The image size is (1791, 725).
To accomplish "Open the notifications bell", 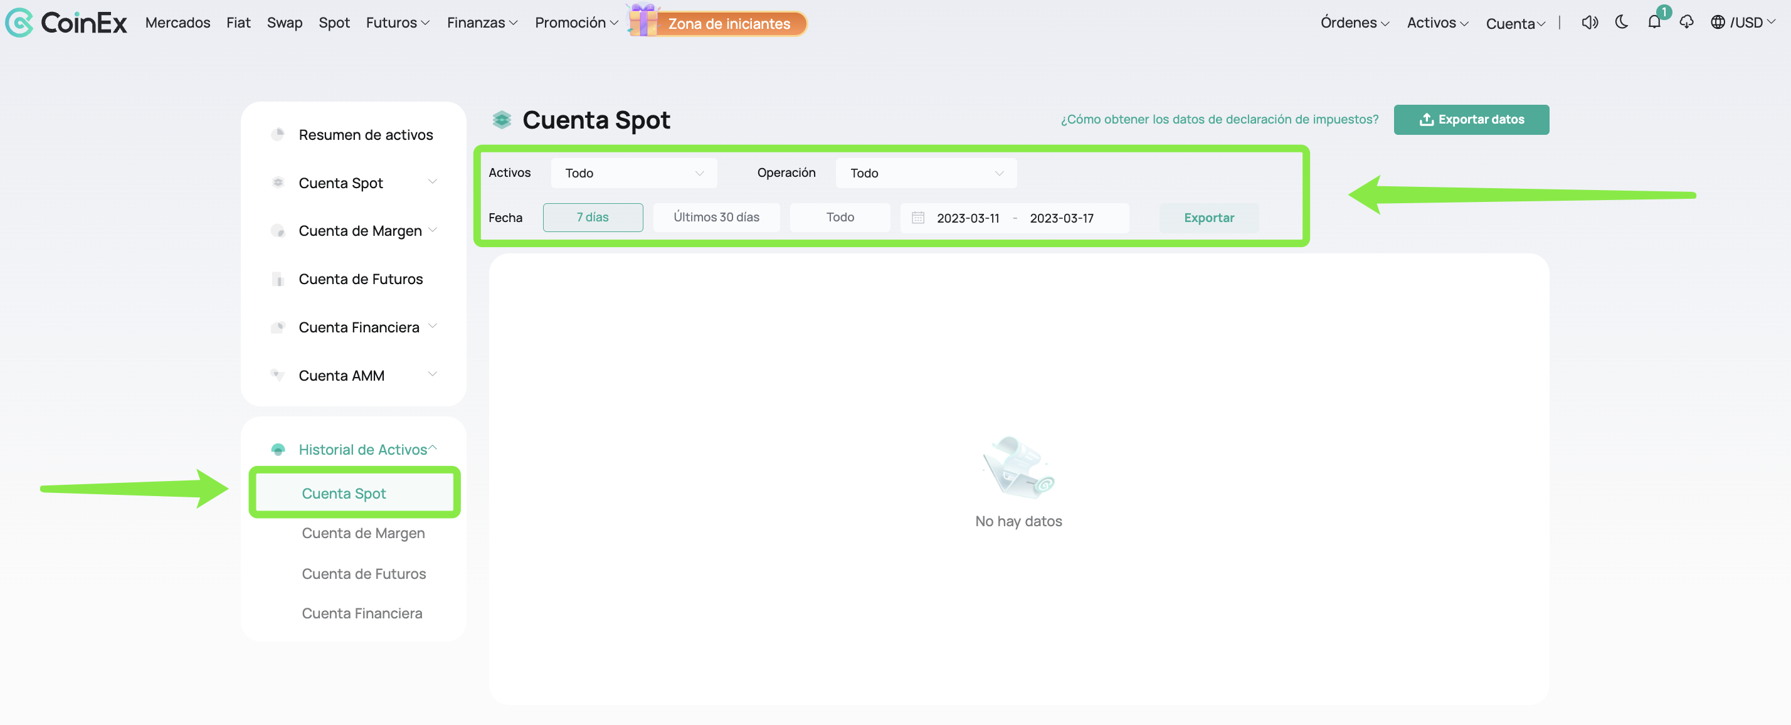I will point(1654,22).
